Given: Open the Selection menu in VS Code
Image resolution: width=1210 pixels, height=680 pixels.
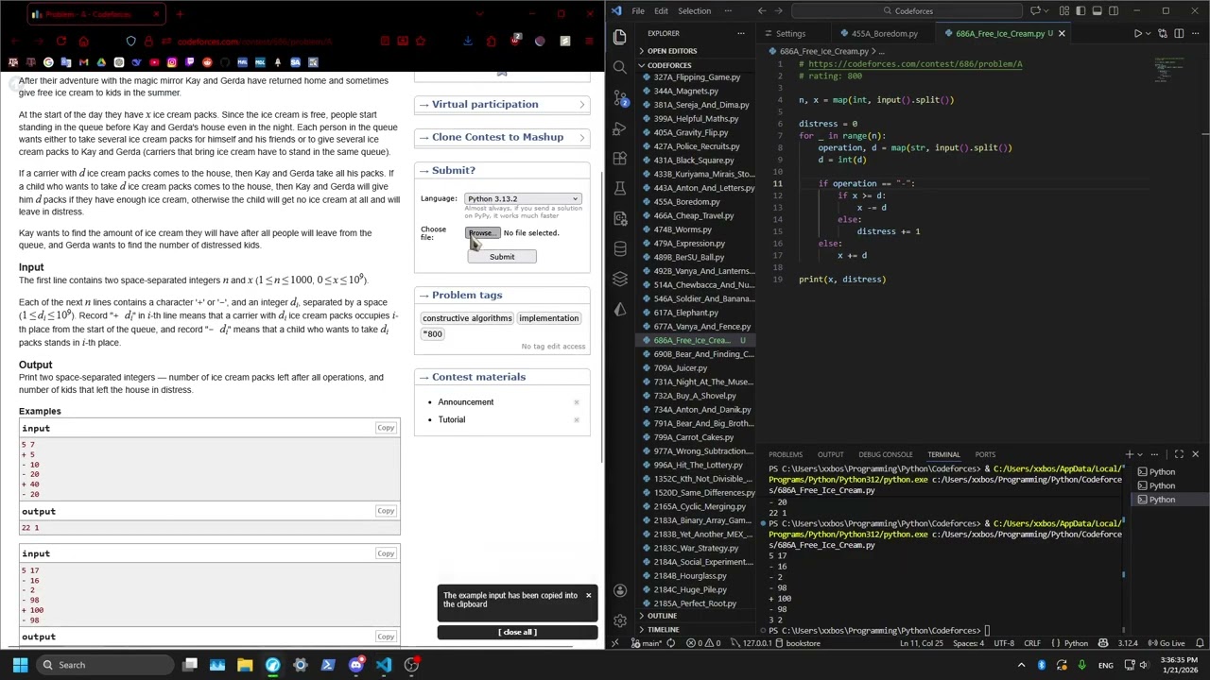Looking at the screenshot, I should coord(694,11).
